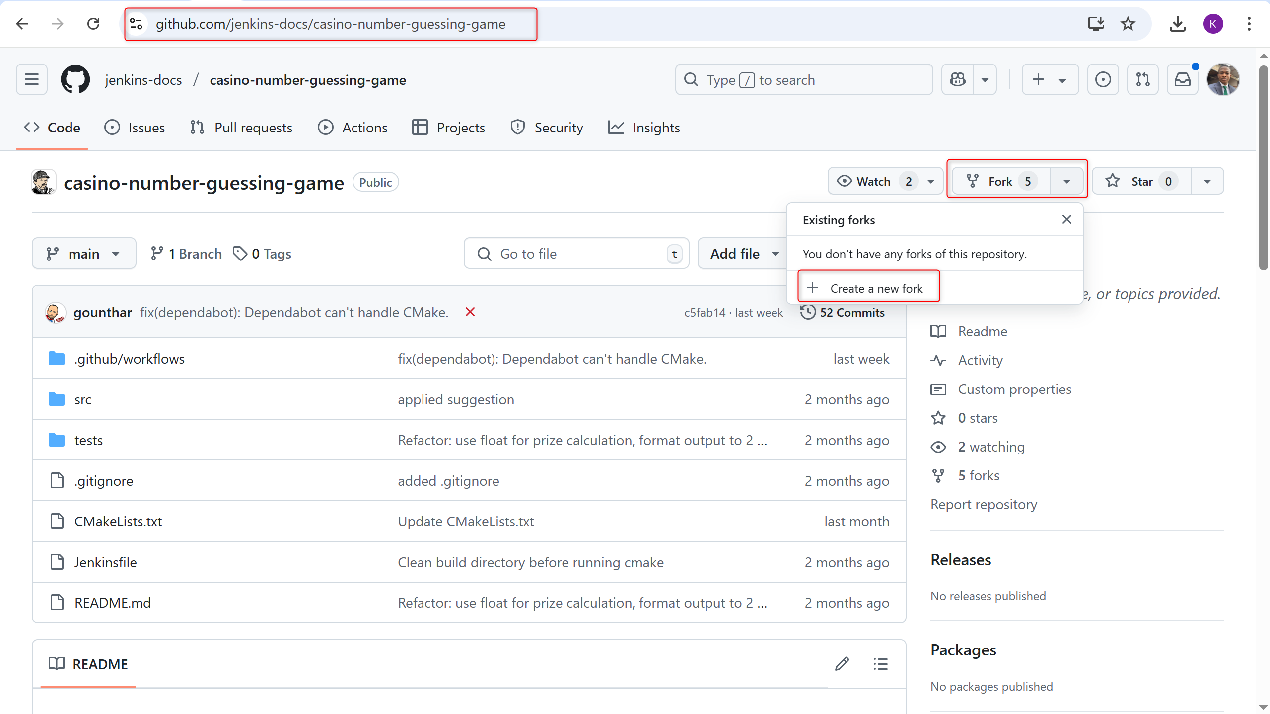The width and height of the screenshot is (1270, 714).
Task: Open pull requests icon in header
Action: (1143, 79)
